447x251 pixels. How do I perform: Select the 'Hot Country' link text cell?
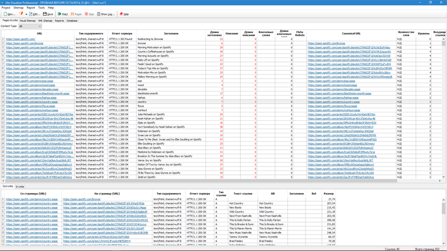[243, 203]
